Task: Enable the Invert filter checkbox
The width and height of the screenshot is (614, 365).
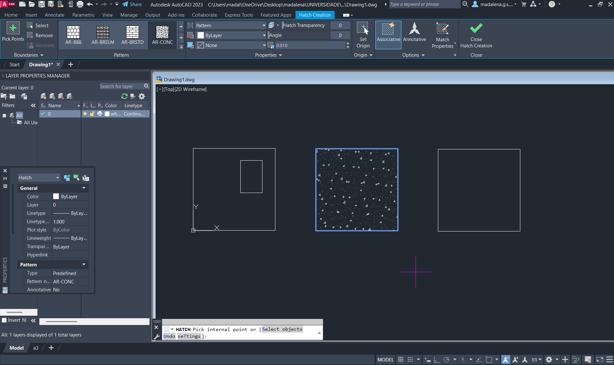Action: 4,320
